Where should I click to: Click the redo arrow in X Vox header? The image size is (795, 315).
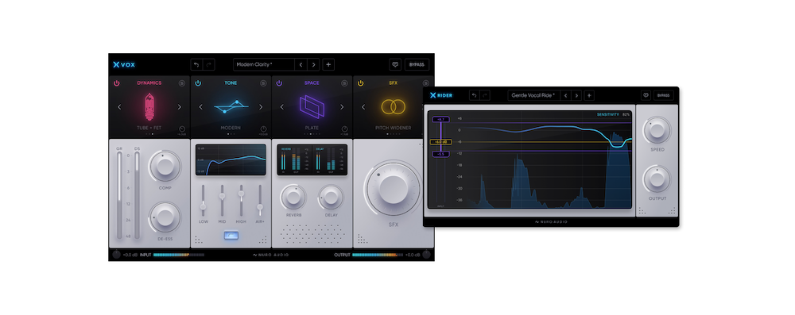click(x=209, y=65)
